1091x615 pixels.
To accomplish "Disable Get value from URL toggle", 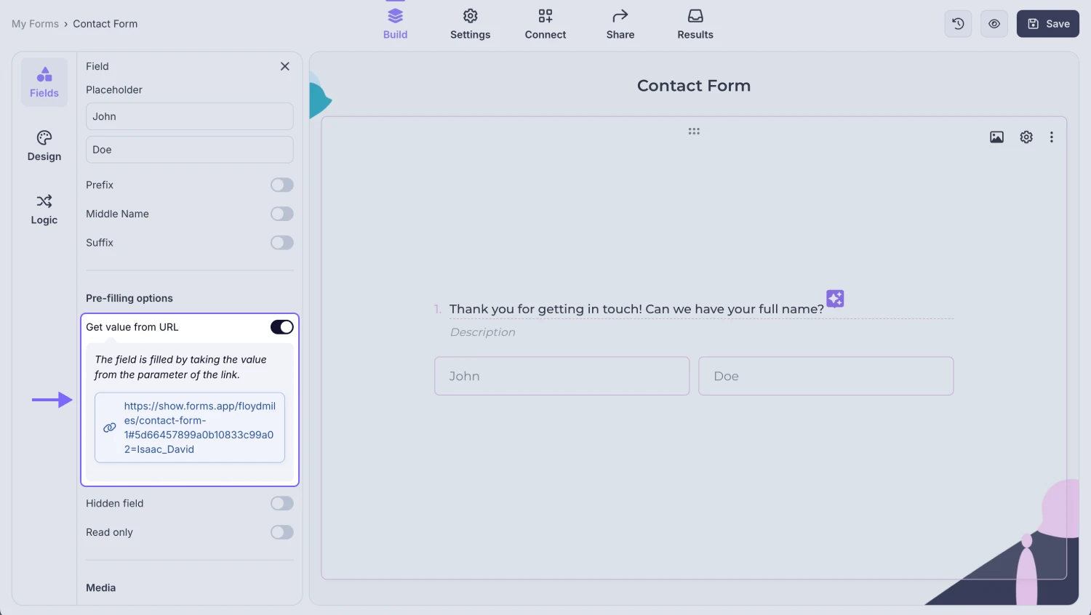I will 281,327.
